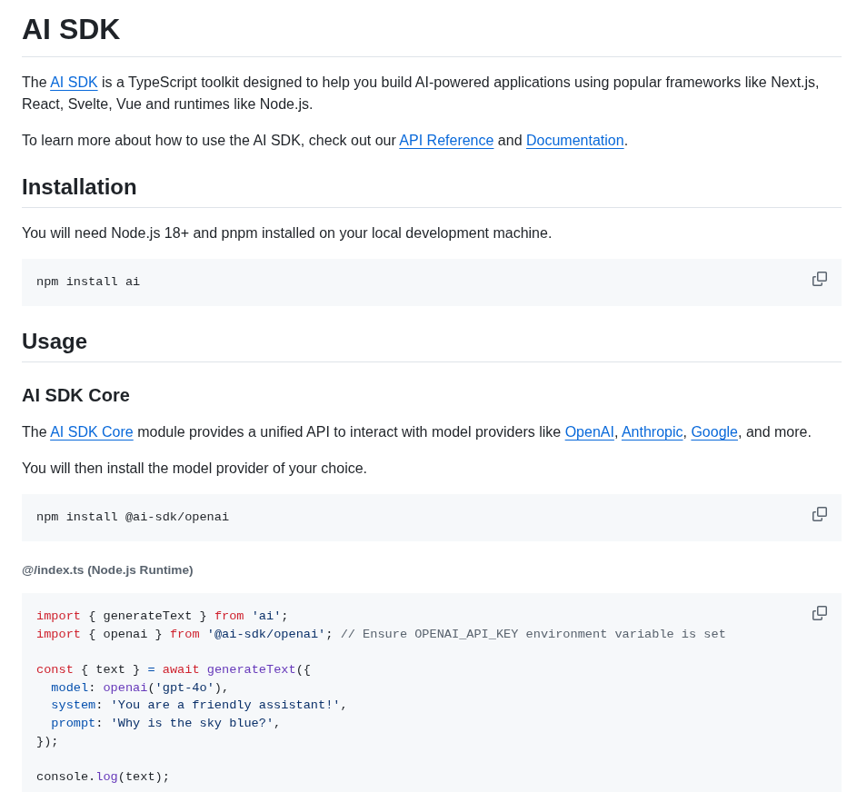Viewport: 857px width, 792px height.
Task: Visit the Anthropic provider link
Action: [652, 432]
